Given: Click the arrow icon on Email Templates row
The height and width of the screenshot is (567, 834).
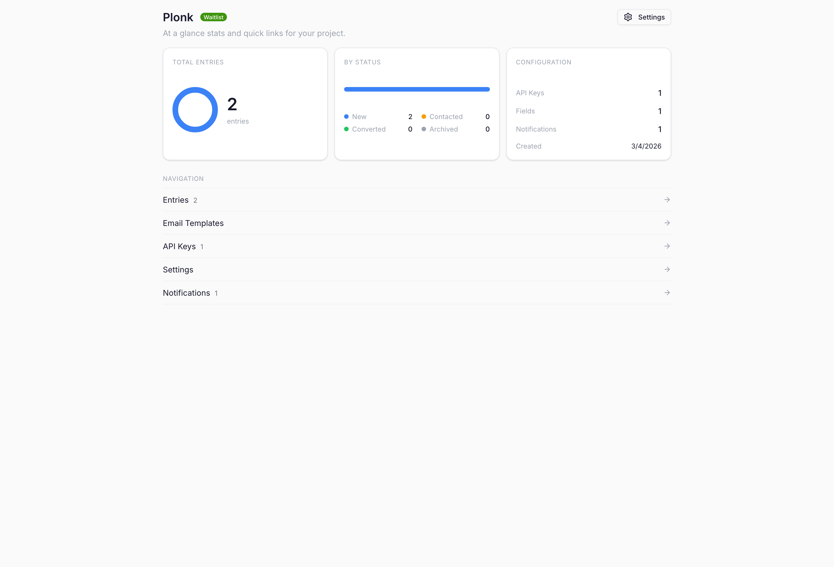Looking at the screenshot, I should point(667,223).
